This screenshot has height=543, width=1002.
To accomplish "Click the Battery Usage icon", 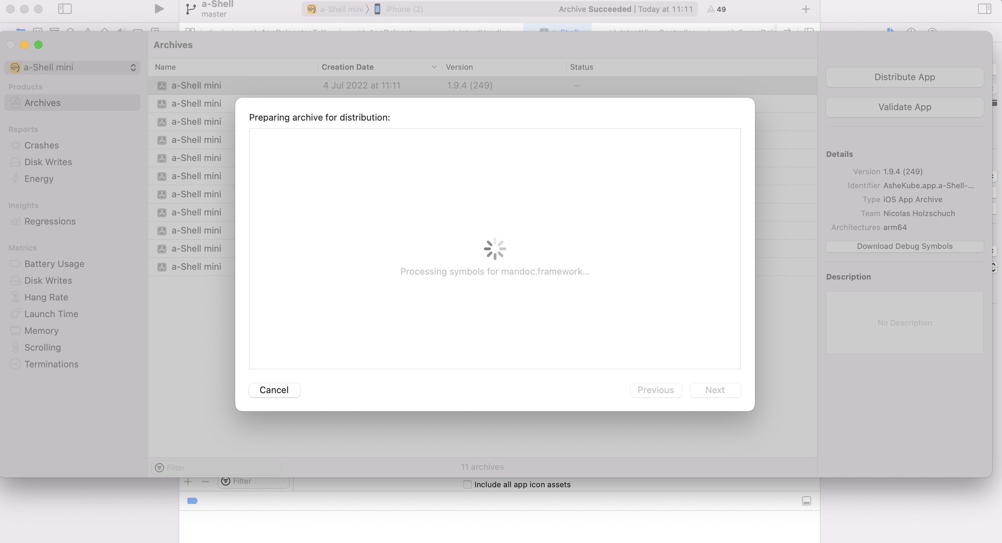I will pyautogui.click(x=15, y=263).
